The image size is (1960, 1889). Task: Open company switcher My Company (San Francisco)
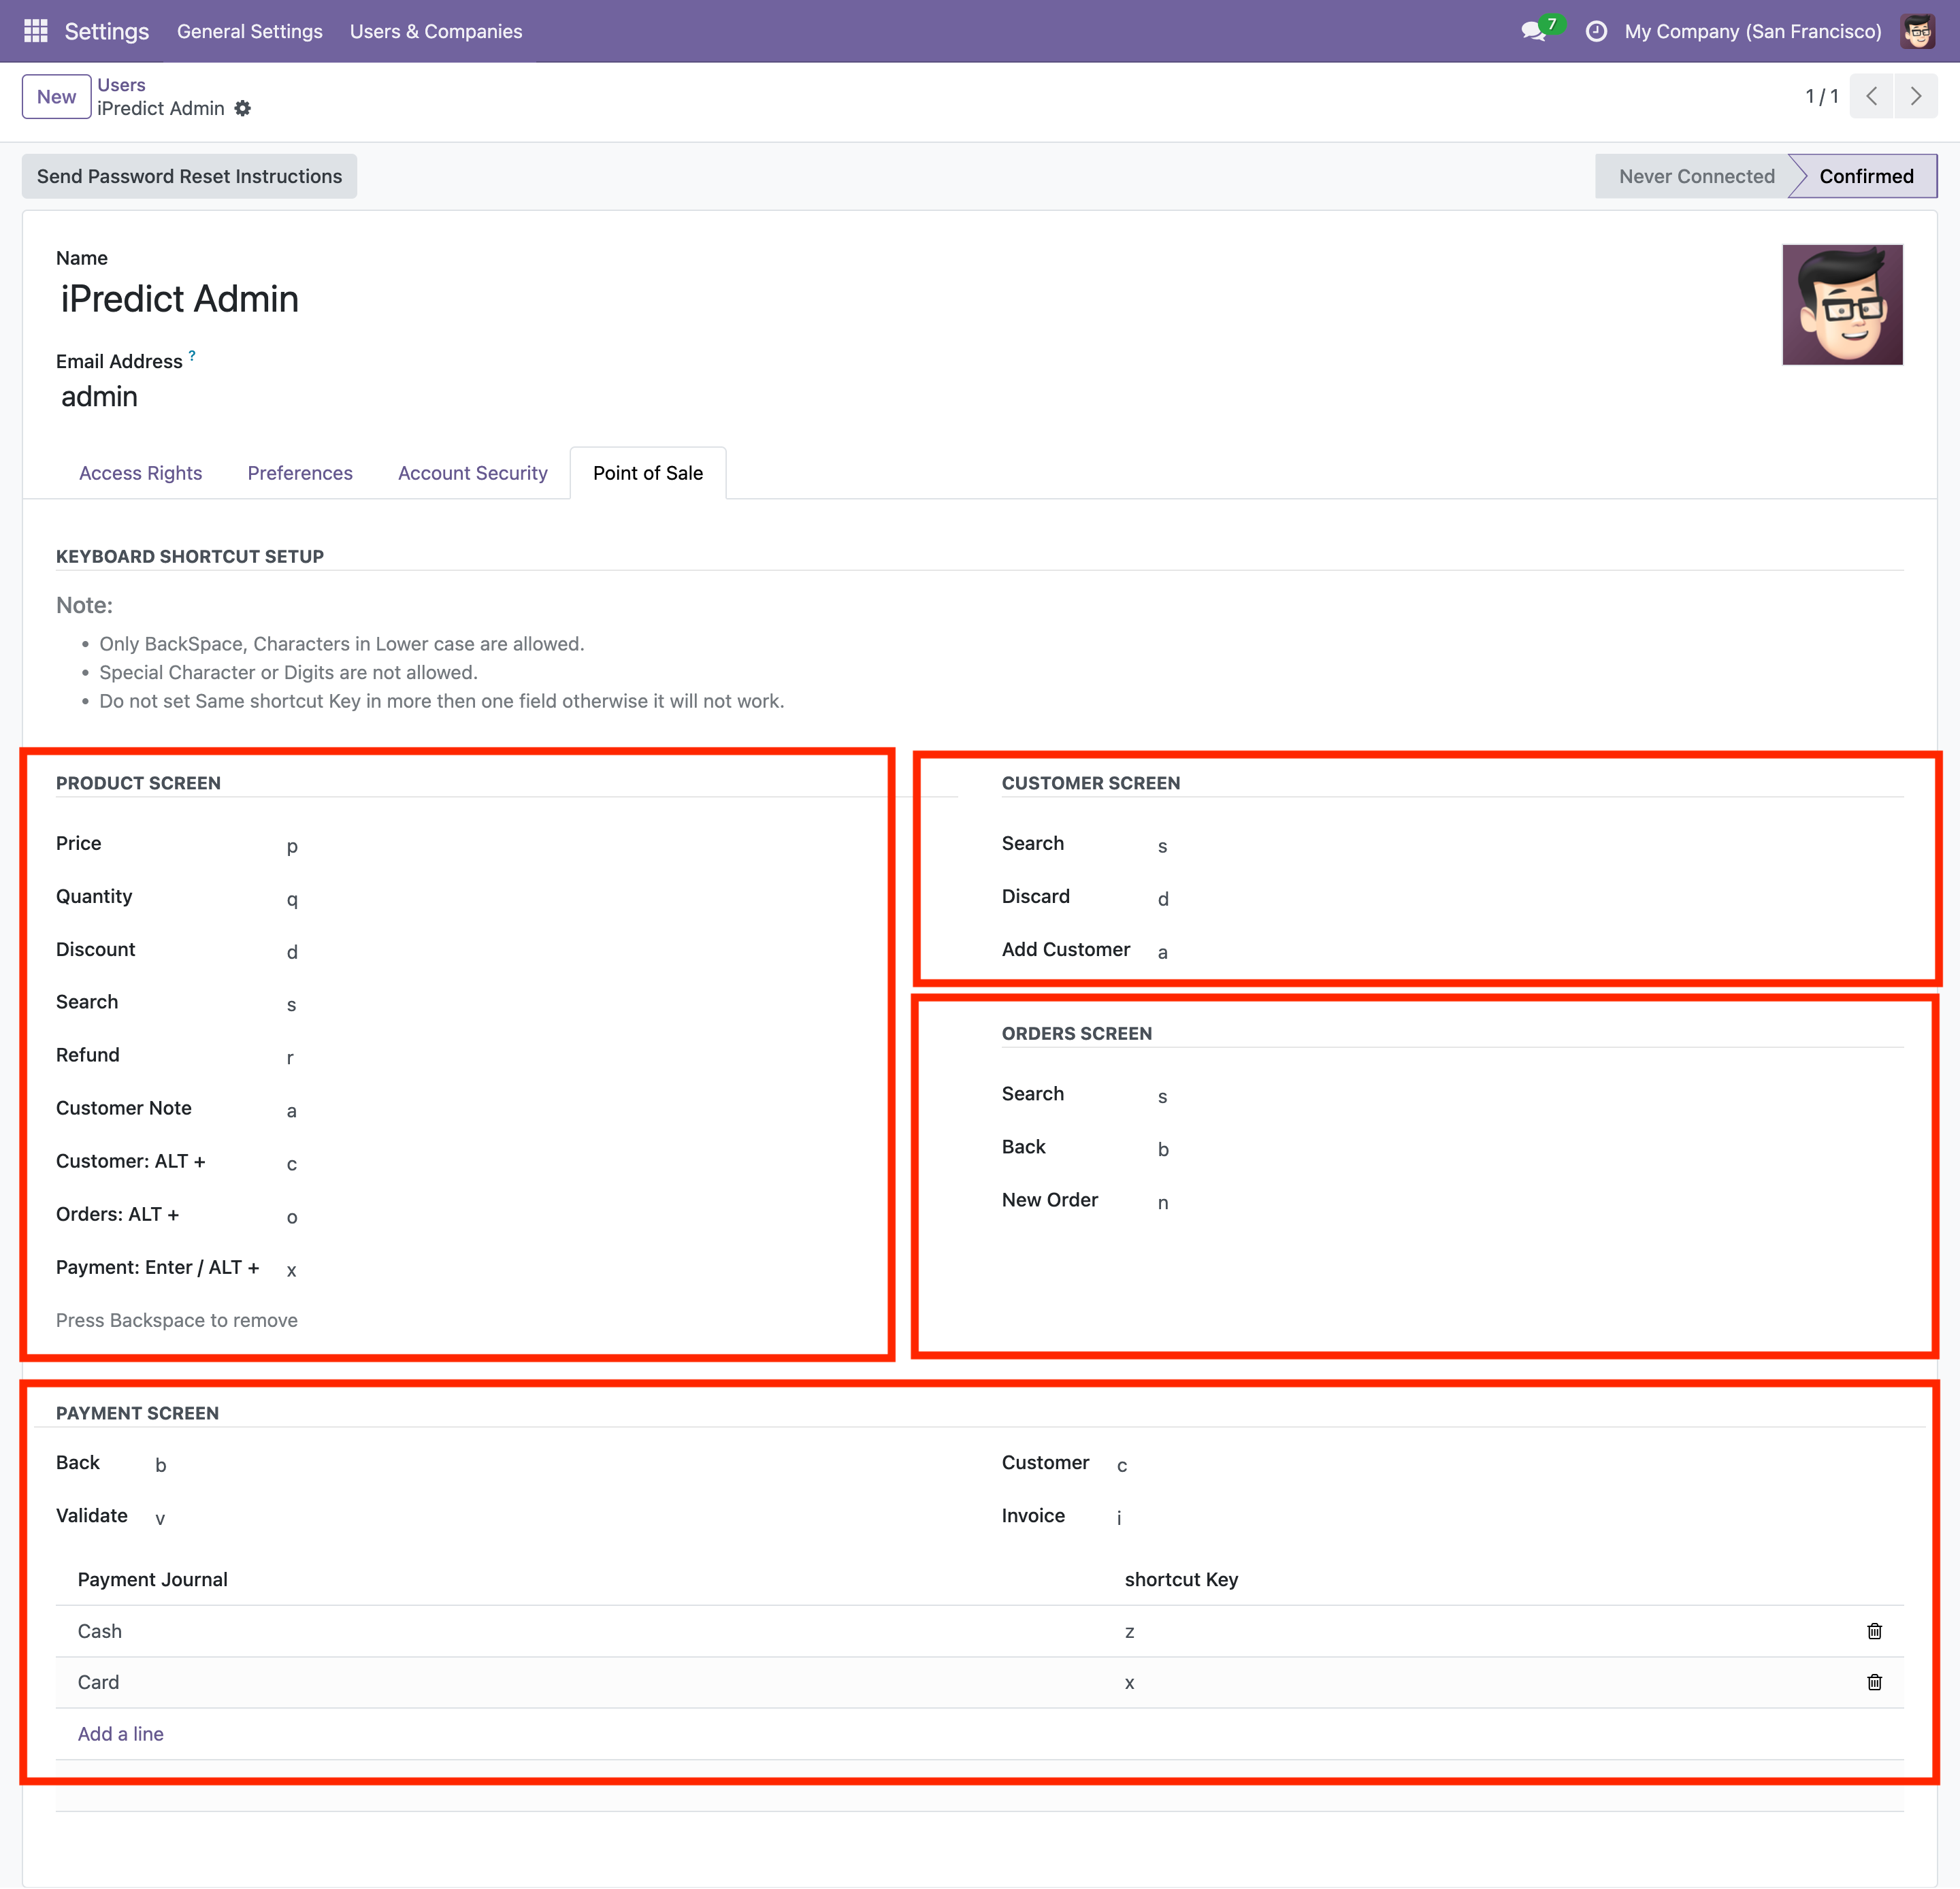coord(1752,31)
